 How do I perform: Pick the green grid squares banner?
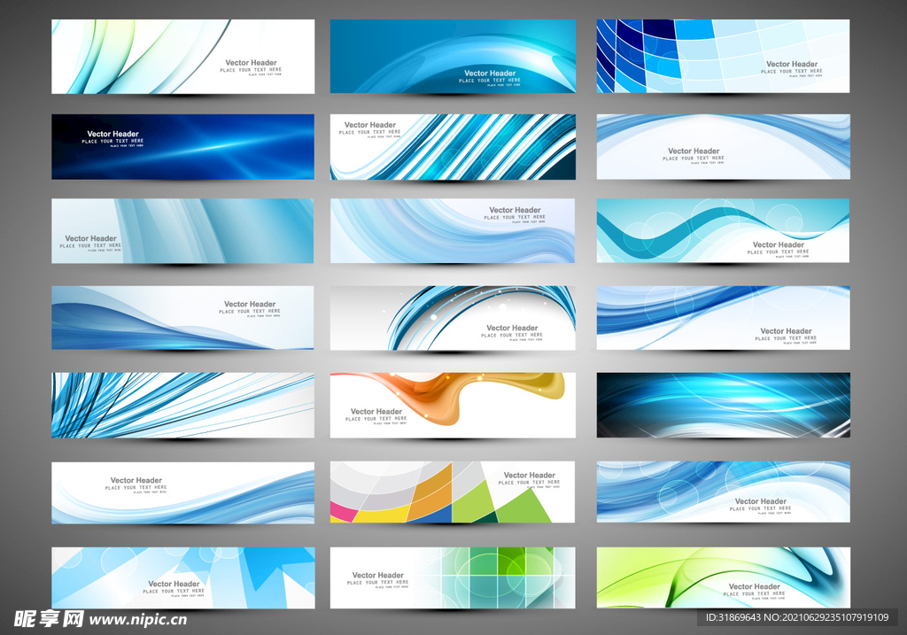pos(453,577)
